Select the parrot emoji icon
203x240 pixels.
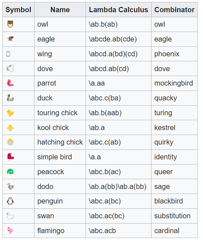(x=10, y=83)
